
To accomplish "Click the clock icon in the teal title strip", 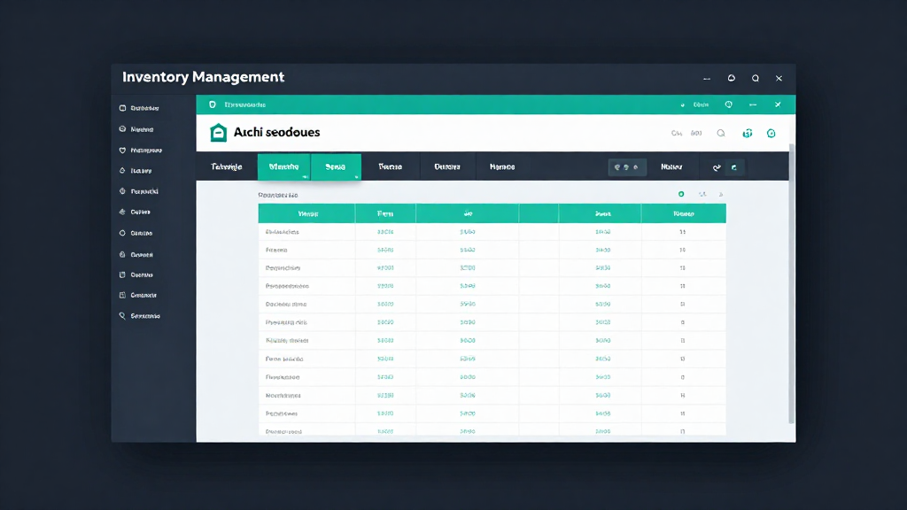I will (729, 104).
